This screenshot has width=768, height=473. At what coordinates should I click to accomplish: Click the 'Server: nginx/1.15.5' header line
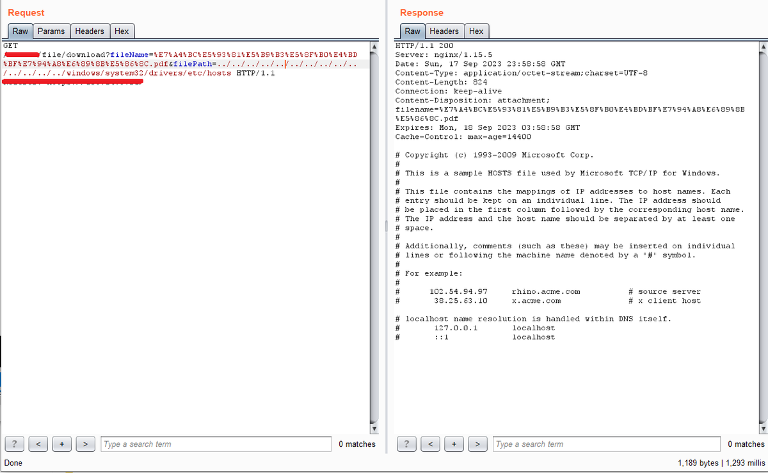(x=444, y=55)
